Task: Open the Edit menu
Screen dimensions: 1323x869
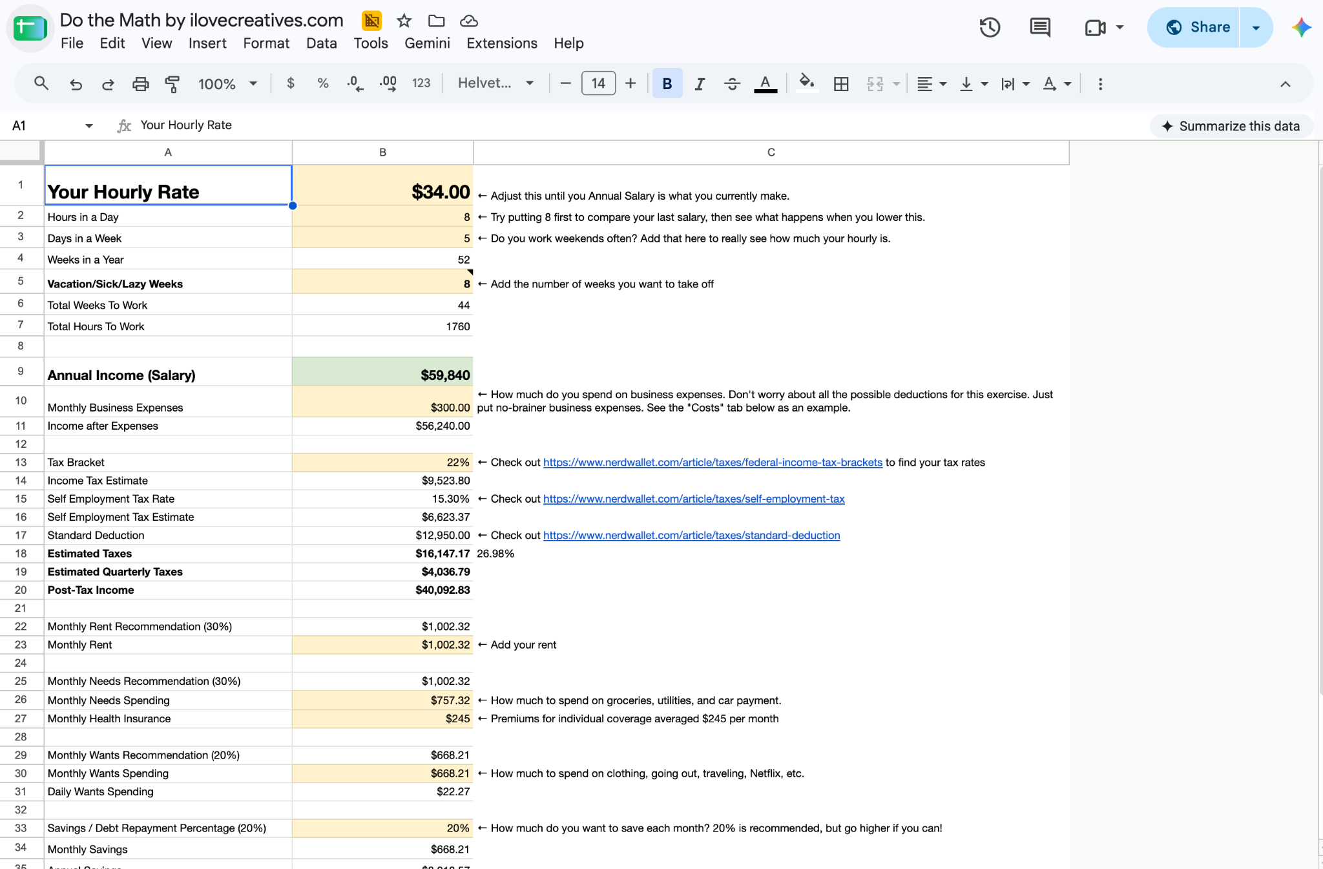Action: tap(112, 43)
